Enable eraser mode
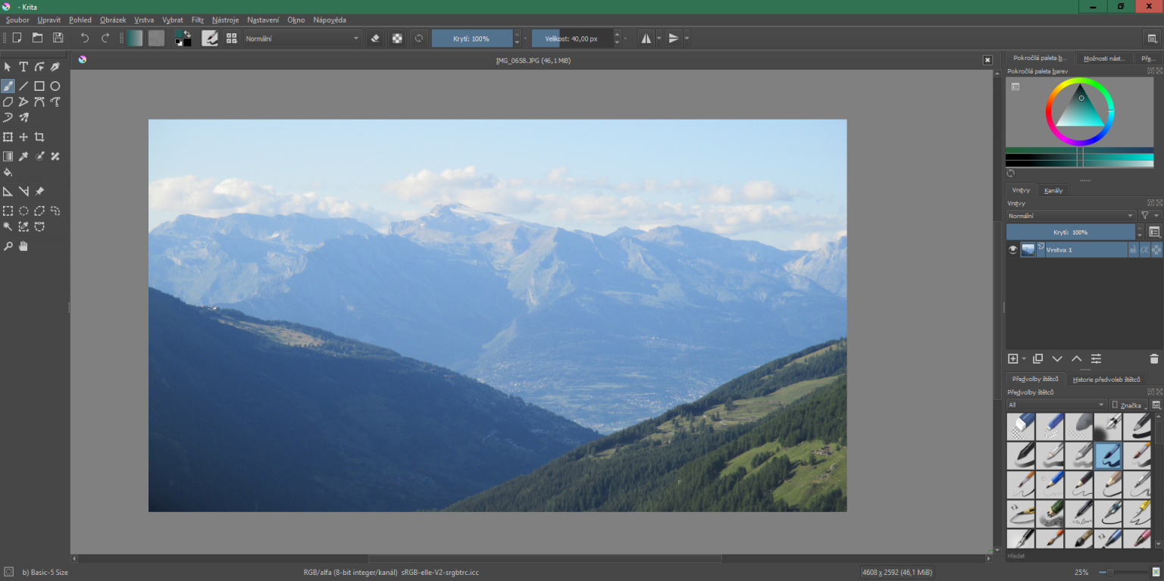 (375, 38)
